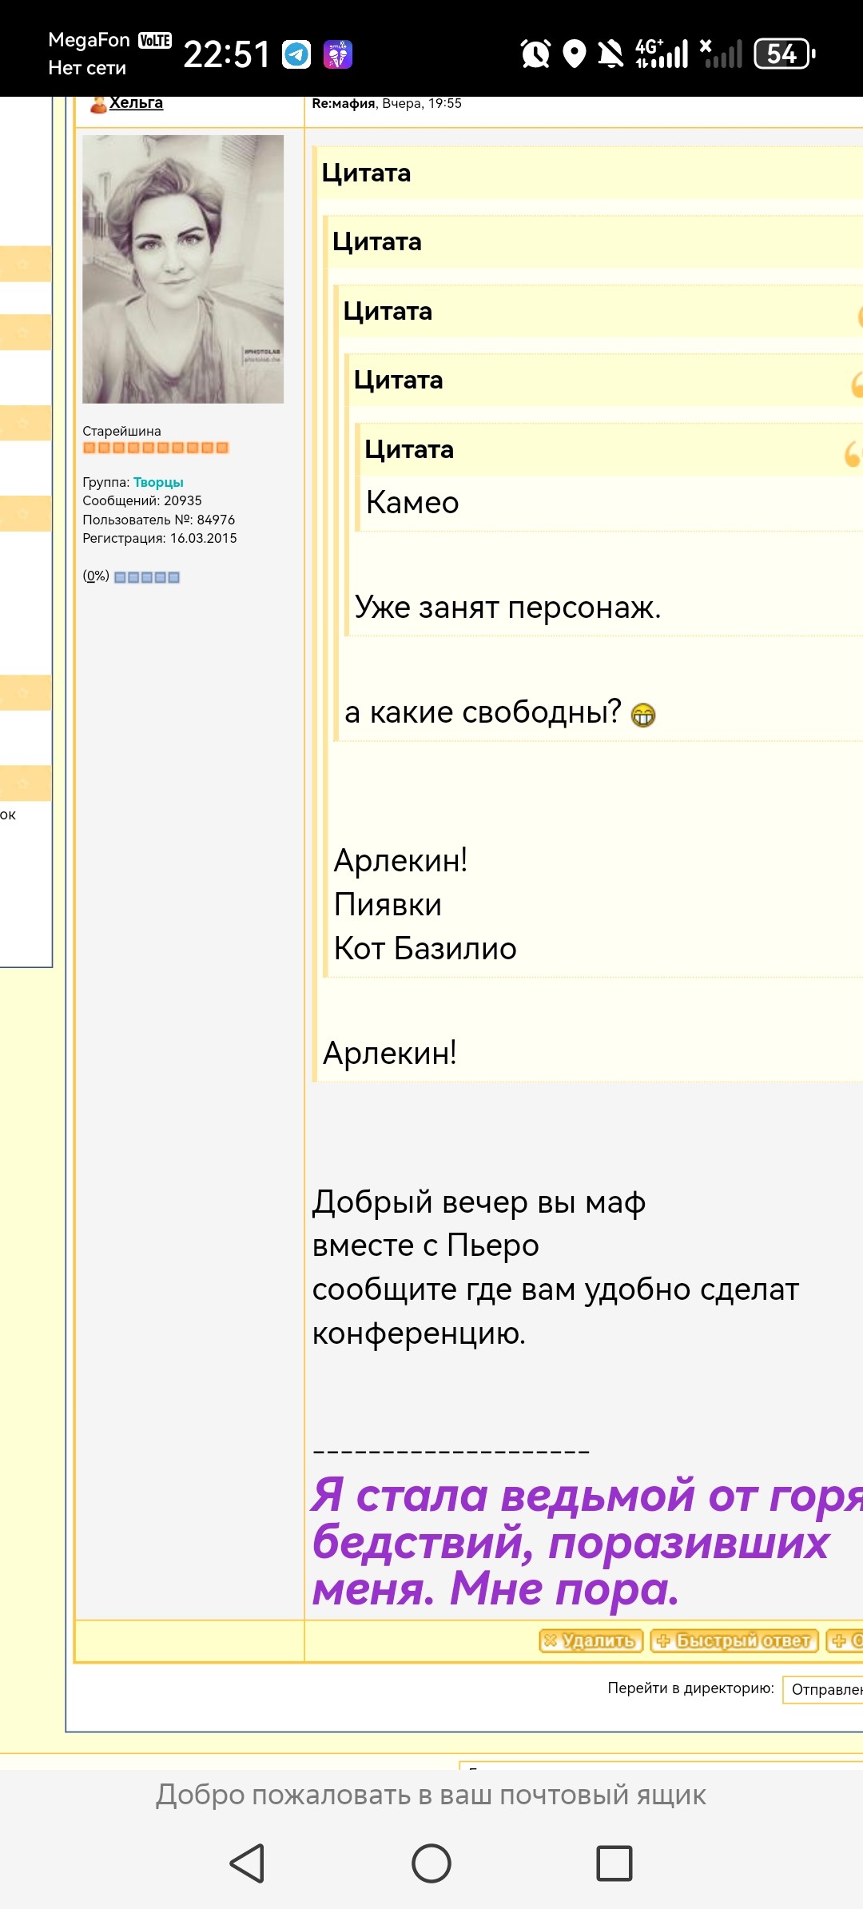Click the Быстрый ответ button
Viewport: 863px width, 1909px height.
pyautogui.click(x=735, y=1641)
